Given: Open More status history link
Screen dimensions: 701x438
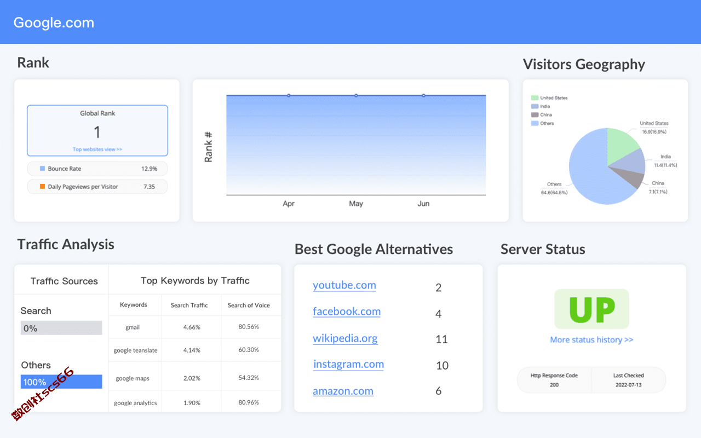Looking at the screenshot, I should [591, 339].
